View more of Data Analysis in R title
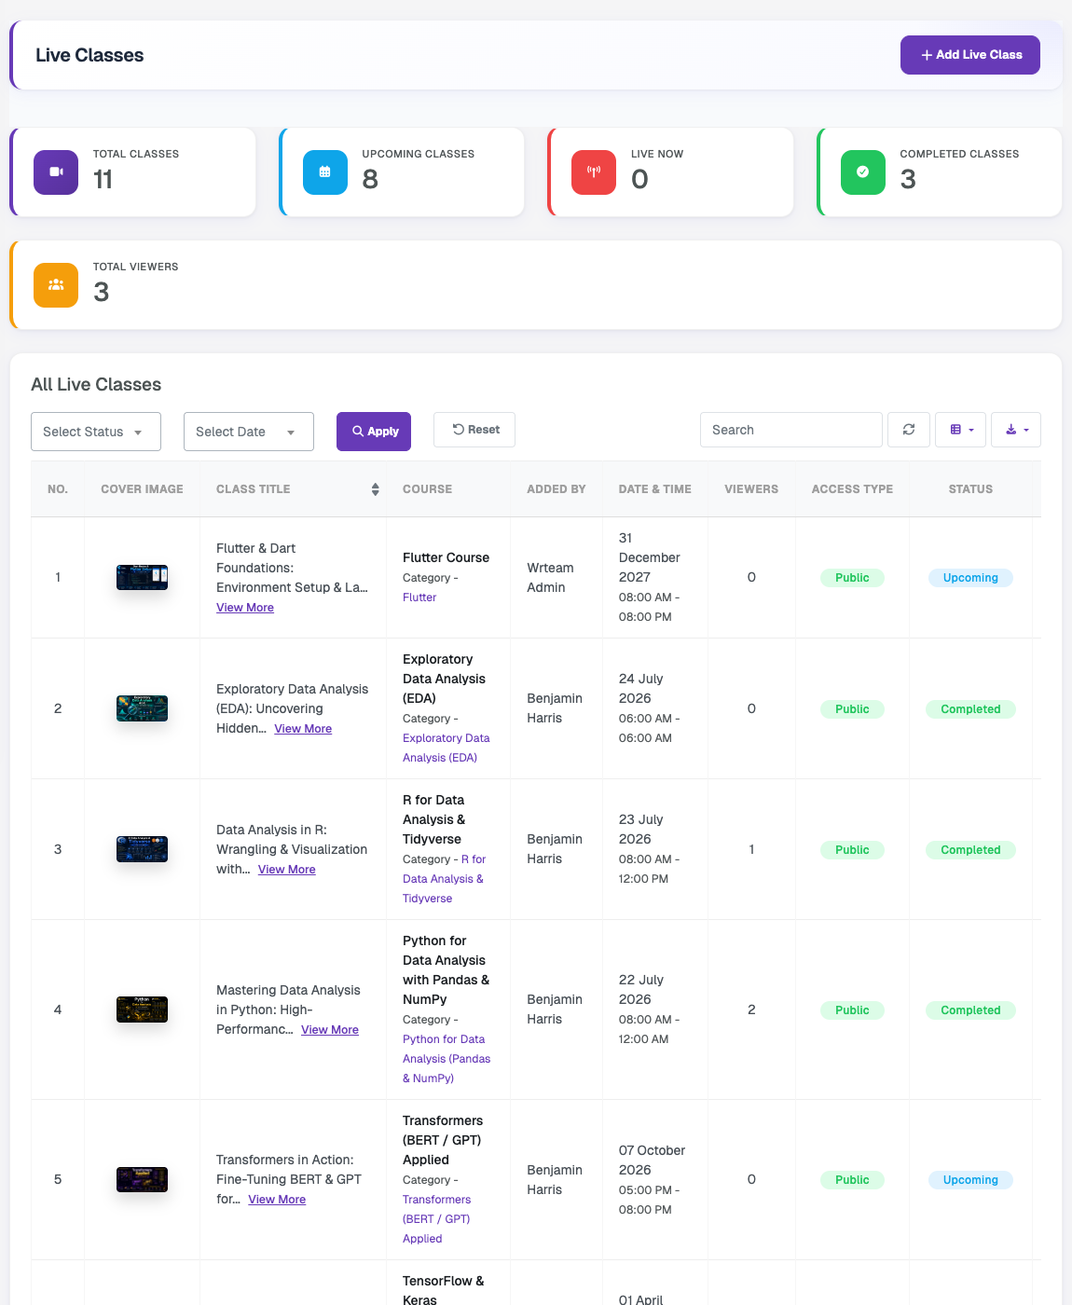This screenshot has height=1305, width=1072. 287,870
